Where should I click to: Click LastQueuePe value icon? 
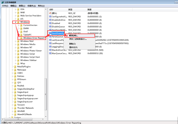coord(50,40)
